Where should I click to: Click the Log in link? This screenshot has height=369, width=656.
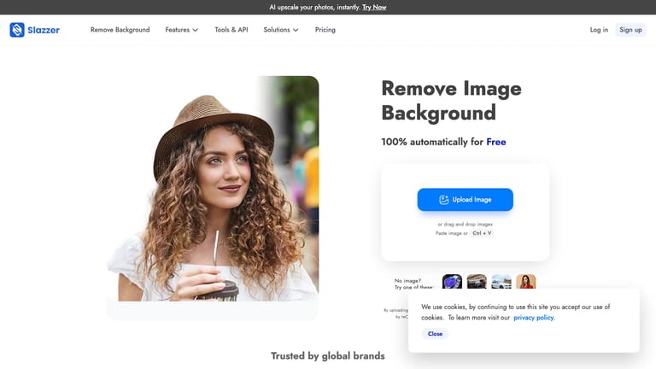[599, 30]
